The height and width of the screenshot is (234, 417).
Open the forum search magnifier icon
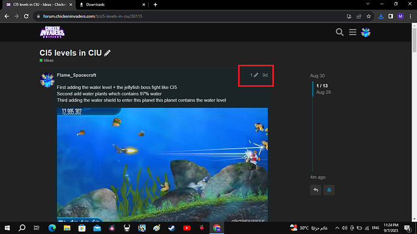tap(340, 32)
